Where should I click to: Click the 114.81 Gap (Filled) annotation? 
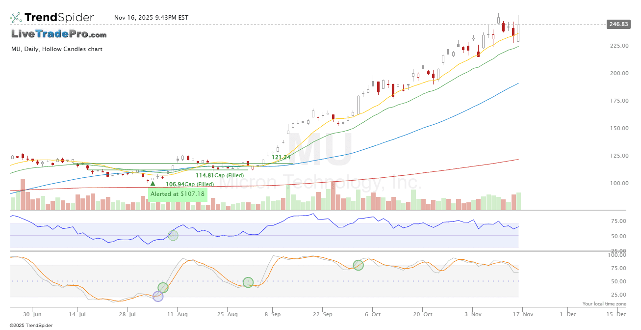coord(219,175)
